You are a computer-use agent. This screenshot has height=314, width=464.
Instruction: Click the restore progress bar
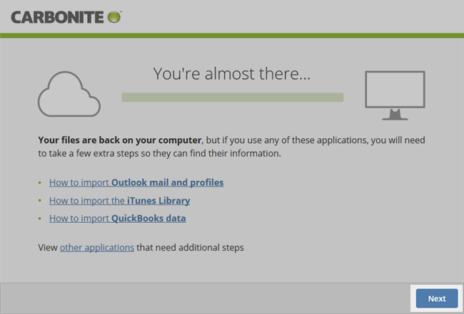tap(232, 97)
